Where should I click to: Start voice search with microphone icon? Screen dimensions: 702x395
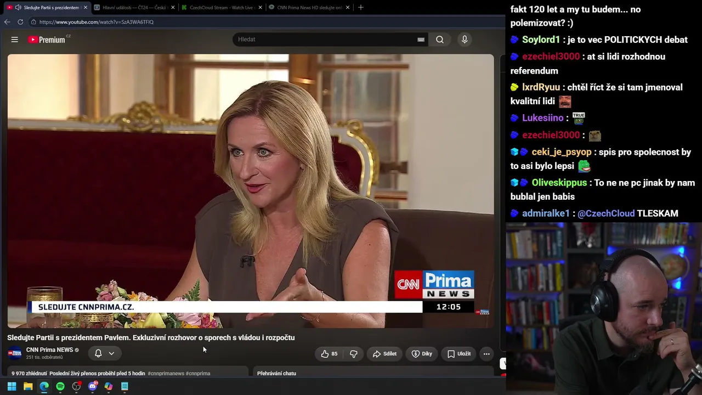click(465, 39)
